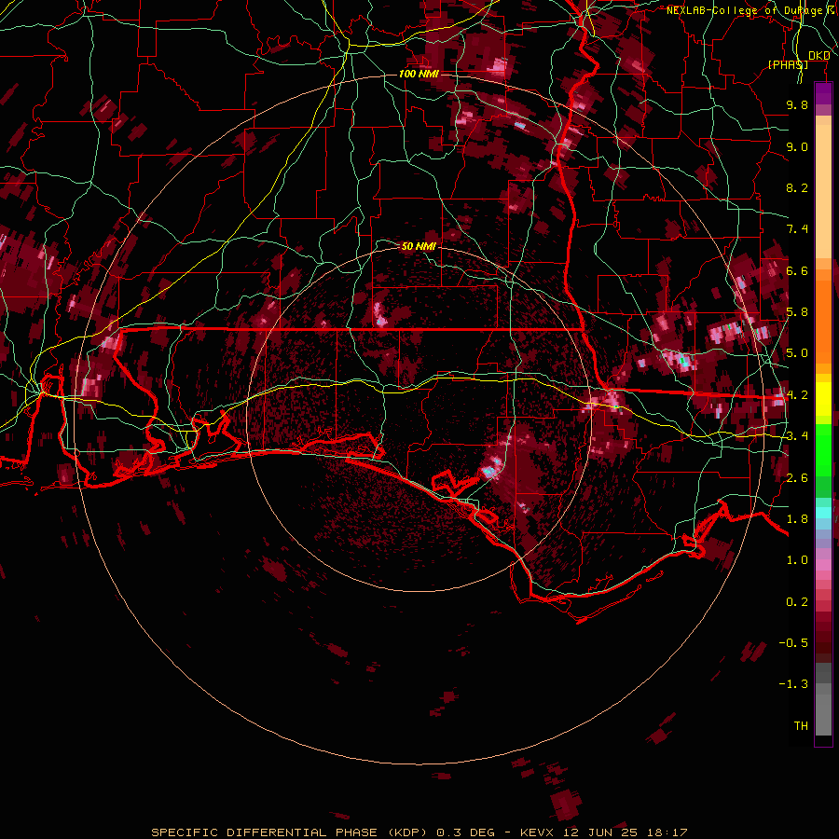Click the "[PHAS]" legend heading
Image resolution: width=839 pixels, height=839 pixels.
[x=788, y=64]
